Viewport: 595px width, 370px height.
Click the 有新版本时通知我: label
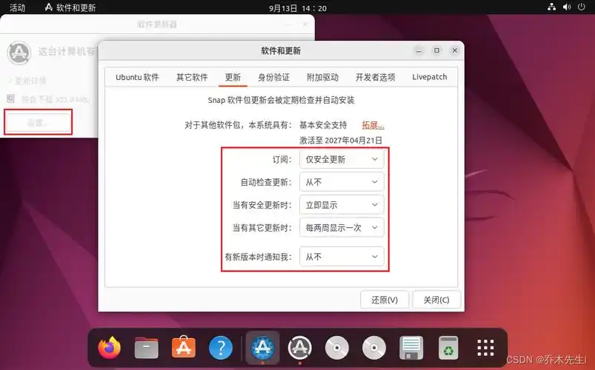pyautogui.click(x=259, y=257)
